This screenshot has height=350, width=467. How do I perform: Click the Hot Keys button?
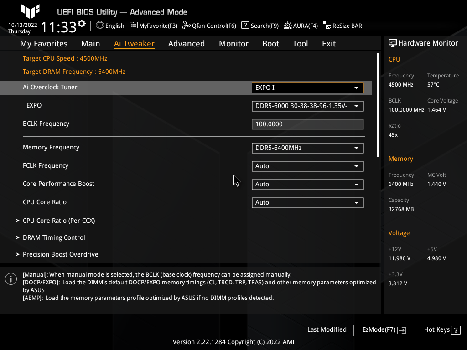pyautogui.click(x=442, y=330)
